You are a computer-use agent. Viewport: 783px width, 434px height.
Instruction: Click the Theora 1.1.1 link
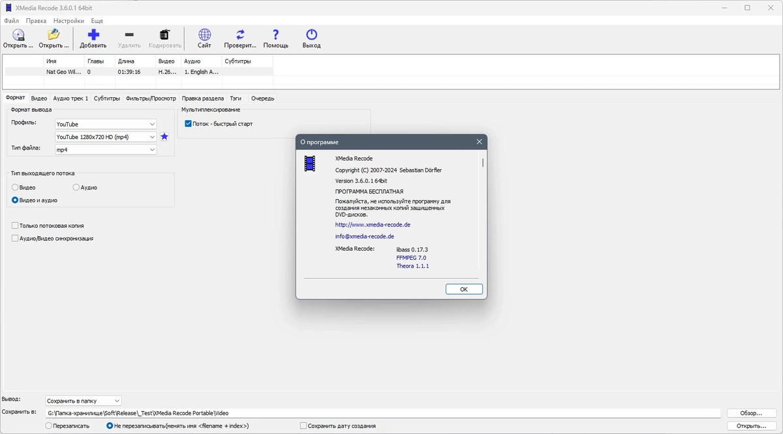click(412, 266)
